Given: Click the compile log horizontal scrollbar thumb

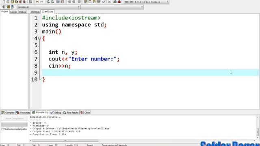Looking at the screenshot, I should point(65,141).
